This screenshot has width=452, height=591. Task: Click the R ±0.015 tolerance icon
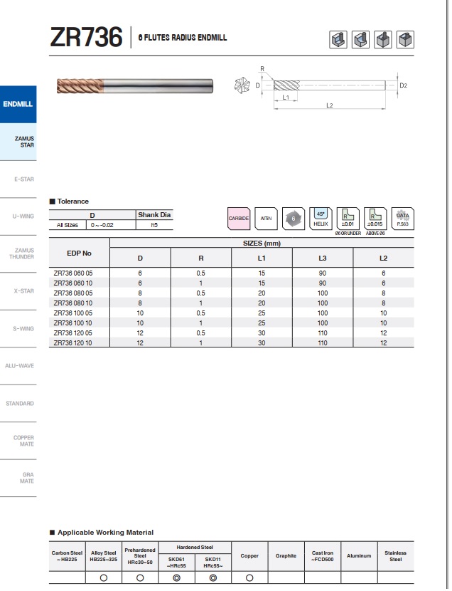pos(375,218)
